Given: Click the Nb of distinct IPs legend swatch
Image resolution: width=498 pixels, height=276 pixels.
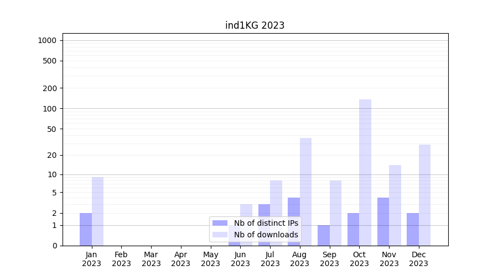Looking at the screenshot, I should (220, 223).
